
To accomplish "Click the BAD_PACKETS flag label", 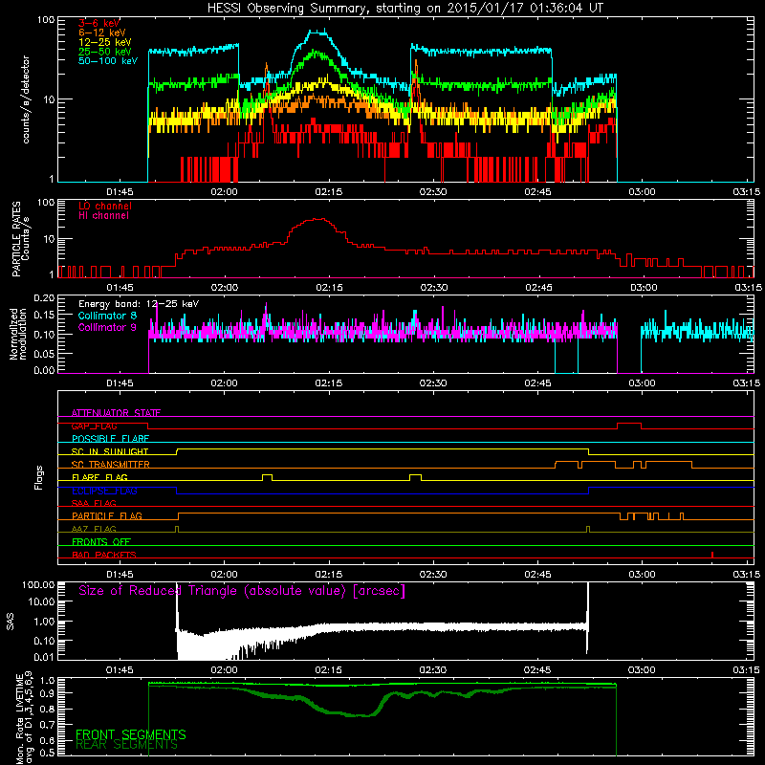I will pos(104,555).
